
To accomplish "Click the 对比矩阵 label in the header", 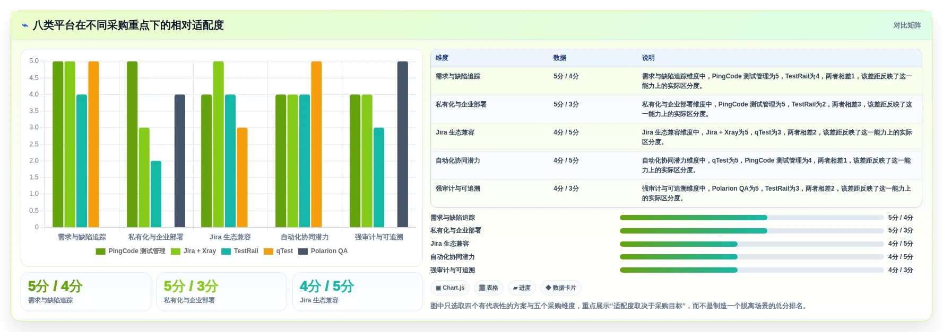I will coord(907,25).
